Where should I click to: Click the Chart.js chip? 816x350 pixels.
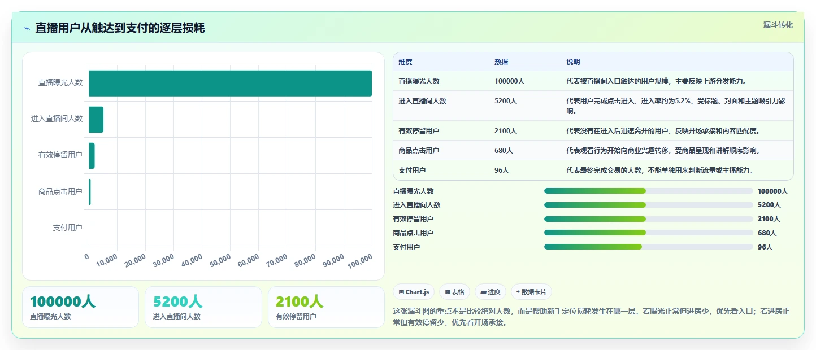pos(414,292)
